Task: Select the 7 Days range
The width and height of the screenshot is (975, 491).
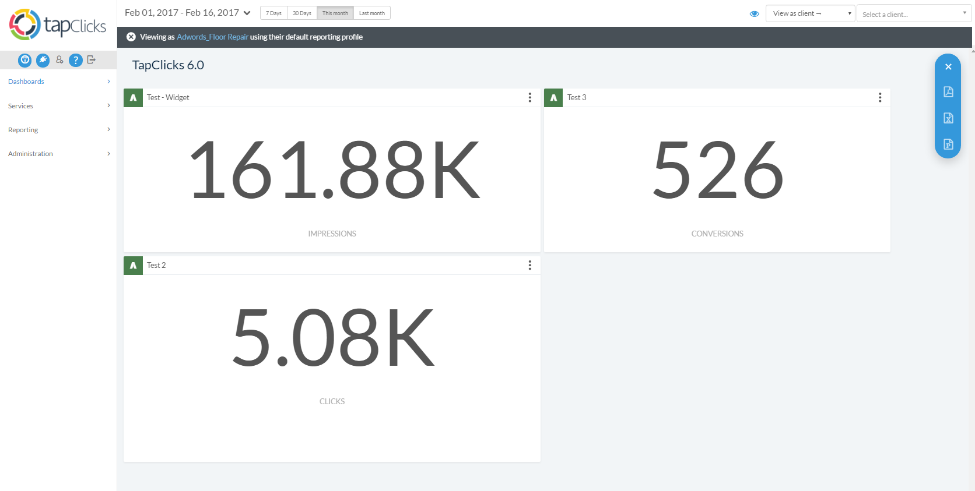Action: (273, 13)
